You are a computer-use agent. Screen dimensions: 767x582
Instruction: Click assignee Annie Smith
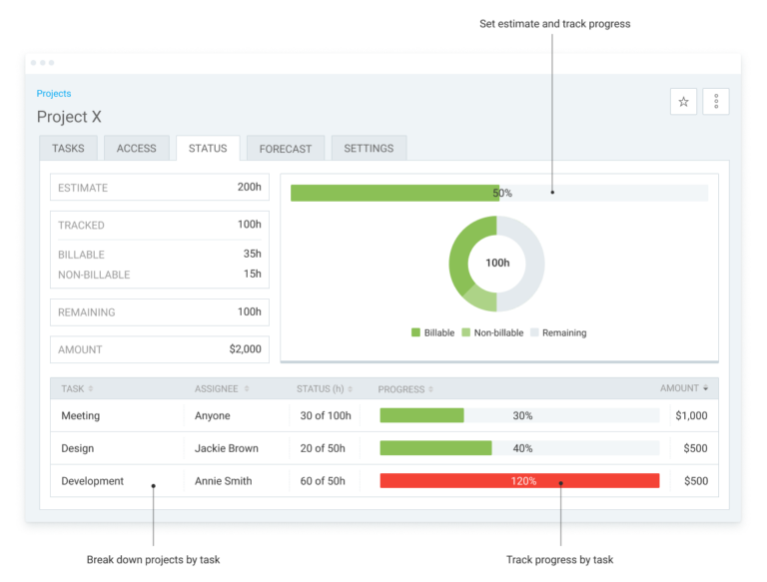223,481
